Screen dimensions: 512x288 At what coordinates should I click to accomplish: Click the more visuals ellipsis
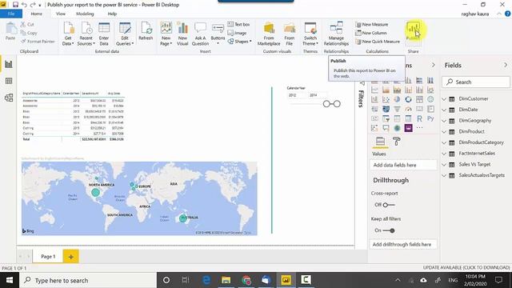click(x=419, y=128)
